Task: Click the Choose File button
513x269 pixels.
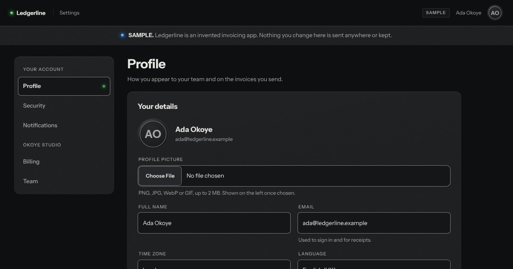Action: pyautogui.click(x=160, y=176)
